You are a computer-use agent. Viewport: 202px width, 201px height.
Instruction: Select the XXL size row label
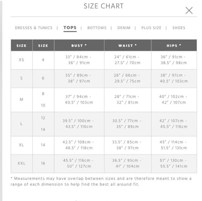pos(22,164)
